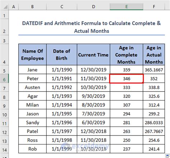
Task: Click current time 12/30/2019
Action: [94, 70]
